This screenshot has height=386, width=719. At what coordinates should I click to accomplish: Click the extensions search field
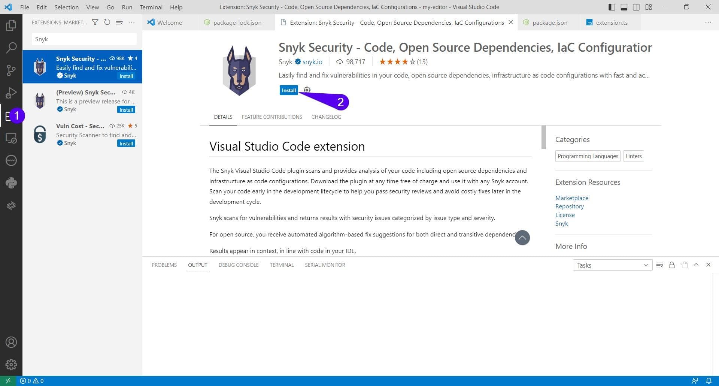tap(84, 39)
